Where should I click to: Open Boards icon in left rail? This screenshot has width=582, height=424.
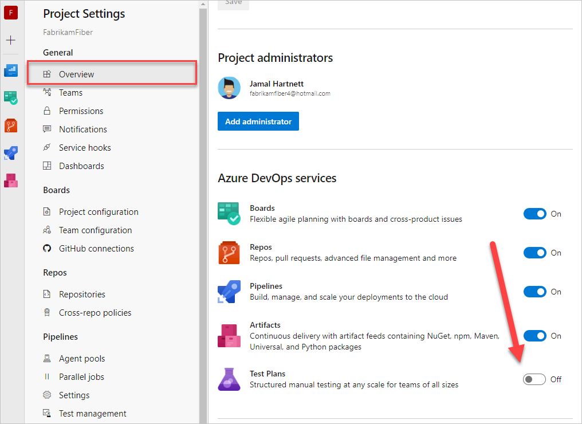point(11,97)
